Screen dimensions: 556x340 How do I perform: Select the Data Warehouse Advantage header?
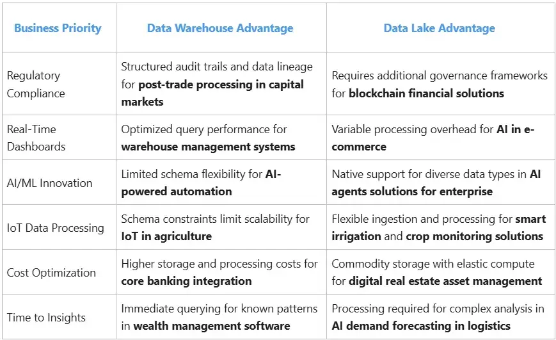coord(220,28)
